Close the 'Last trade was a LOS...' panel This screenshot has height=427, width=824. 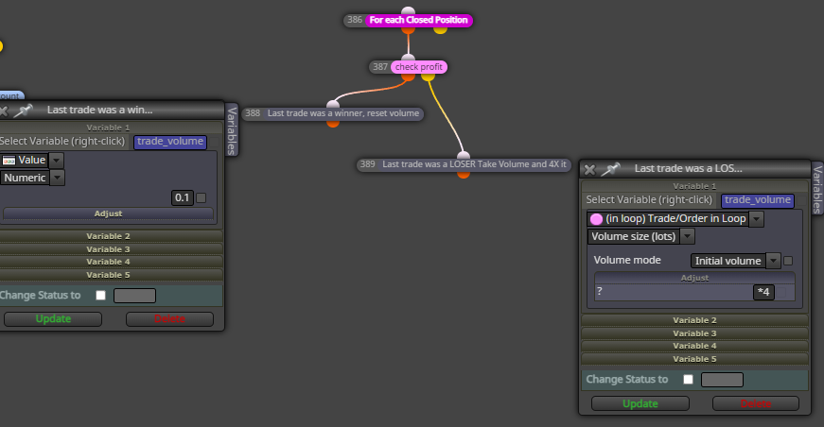(589, 169)
